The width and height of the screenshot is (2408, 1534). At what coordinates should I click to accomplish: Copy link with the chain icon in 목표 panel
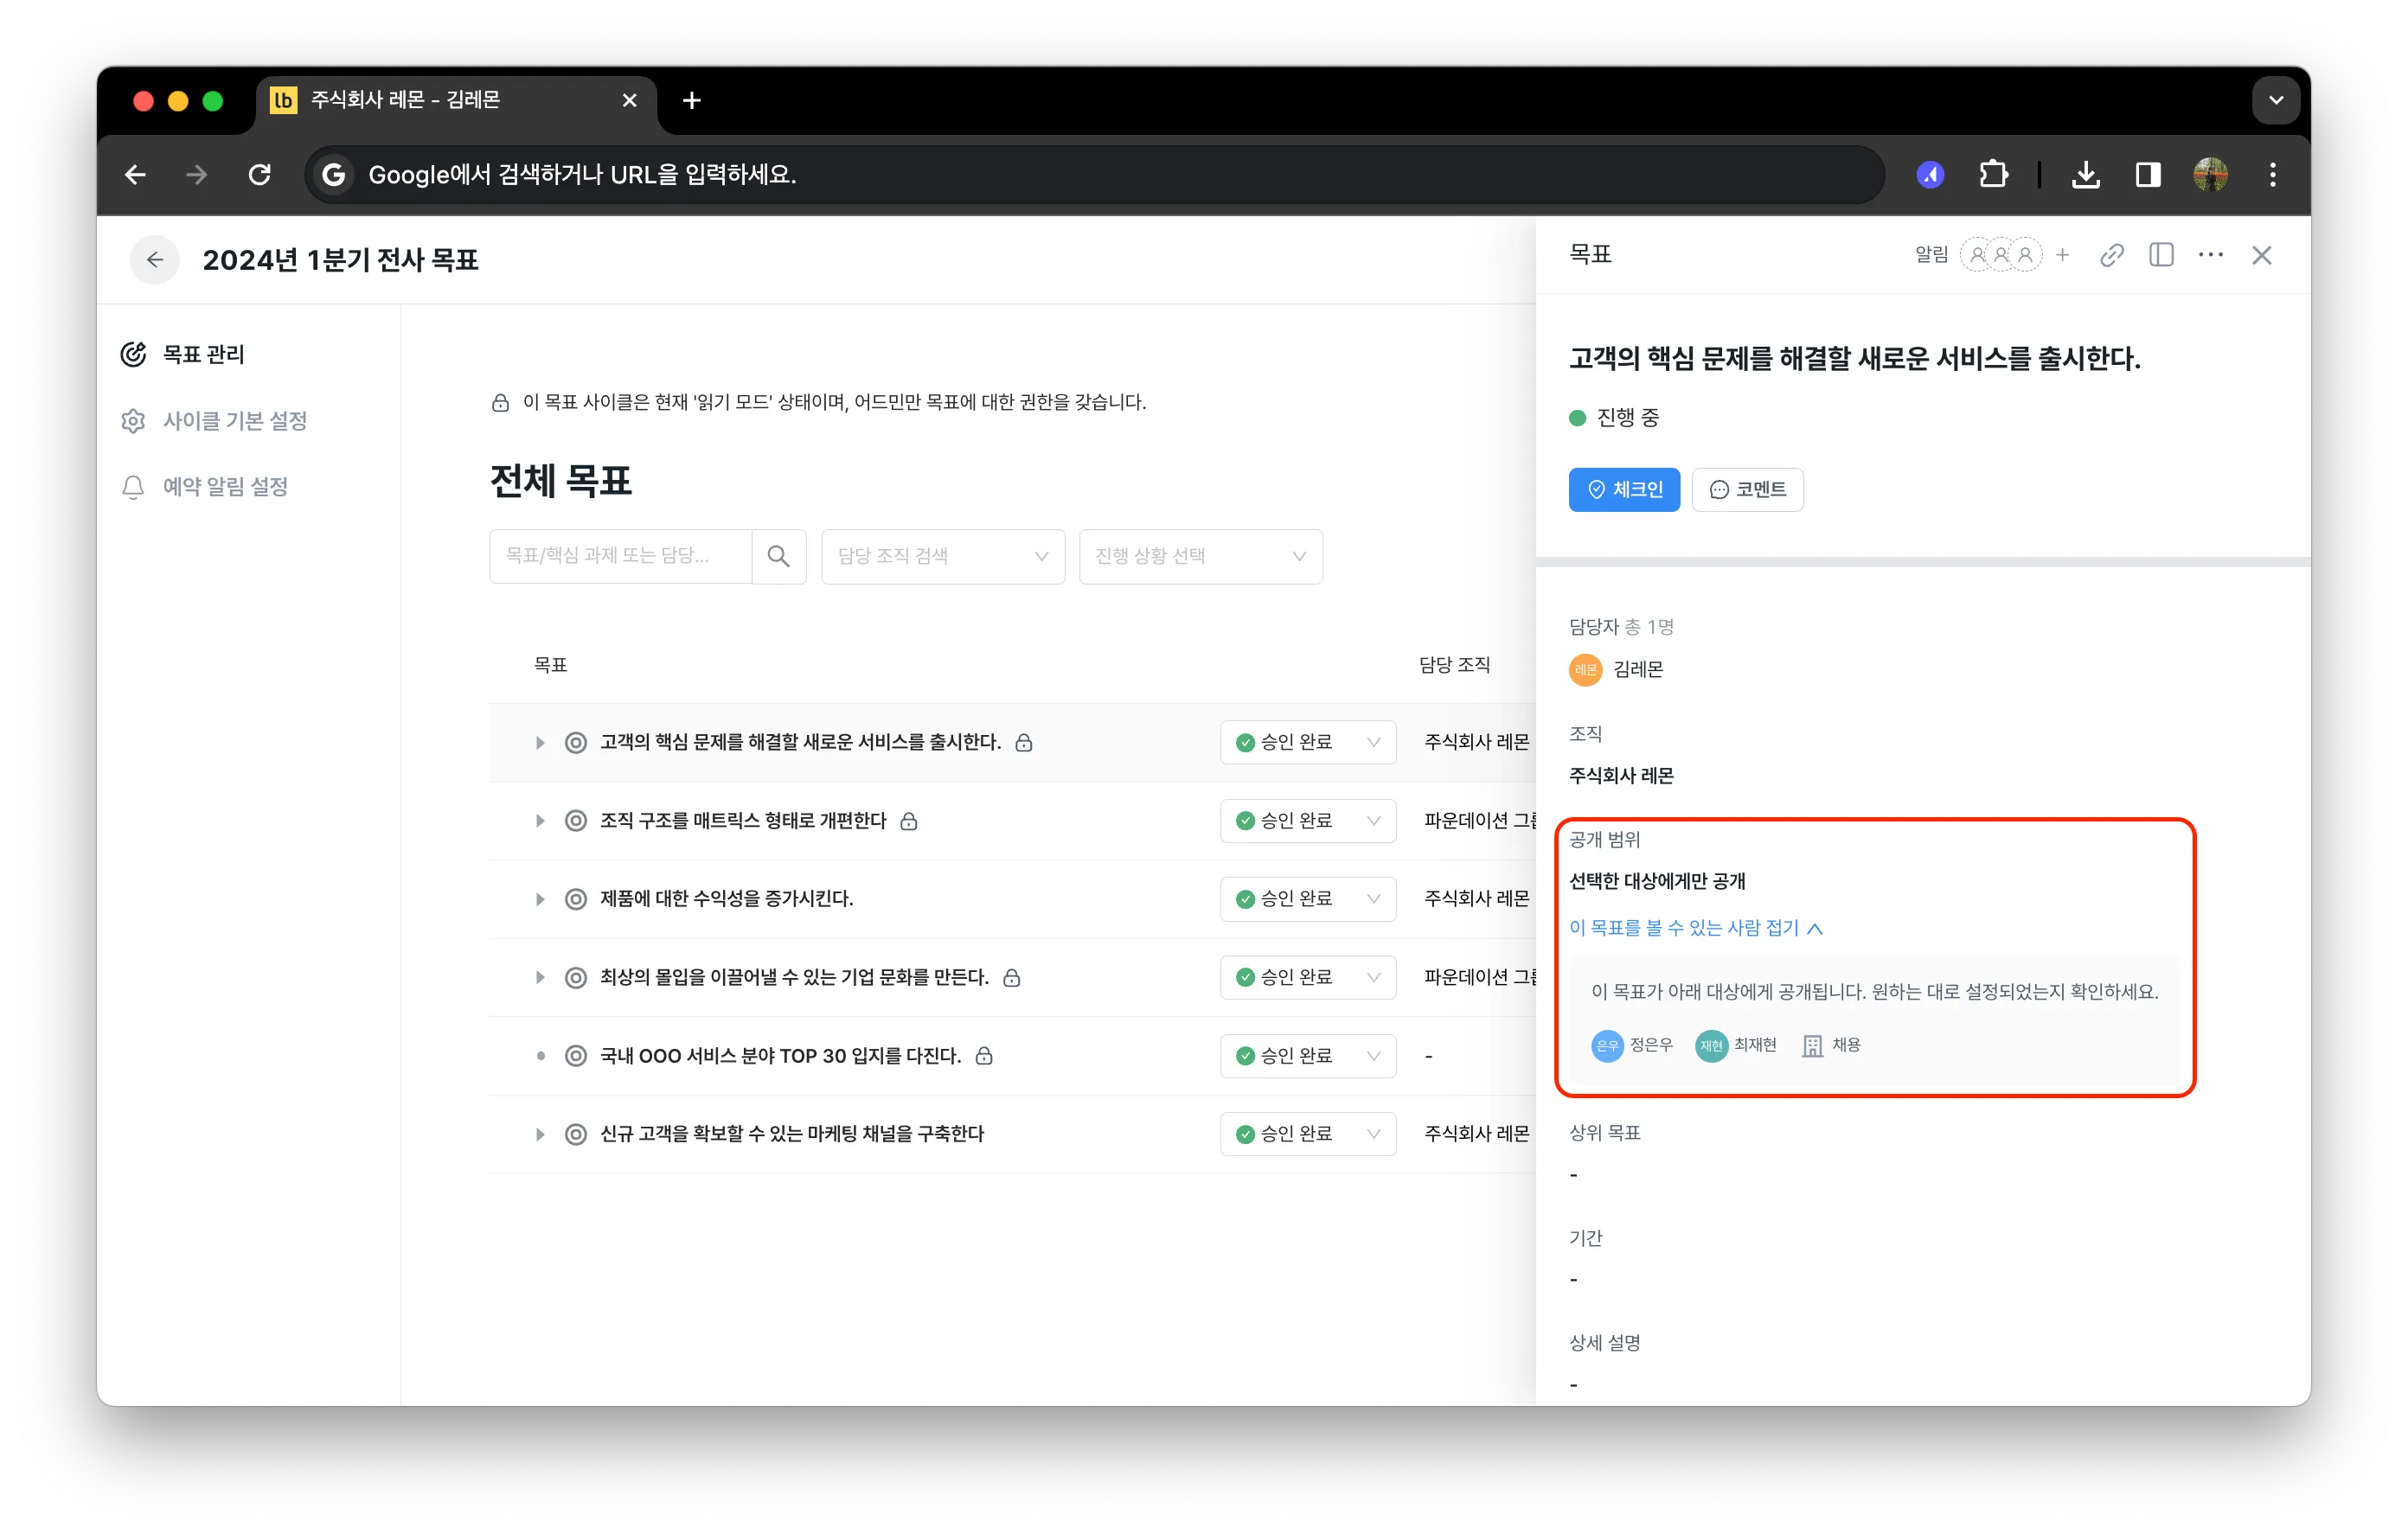click(x=2112, y=255)
